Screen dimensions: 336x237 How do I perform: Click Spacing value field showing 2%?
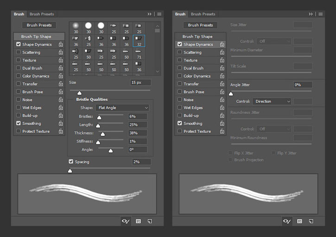coord(142,162)
